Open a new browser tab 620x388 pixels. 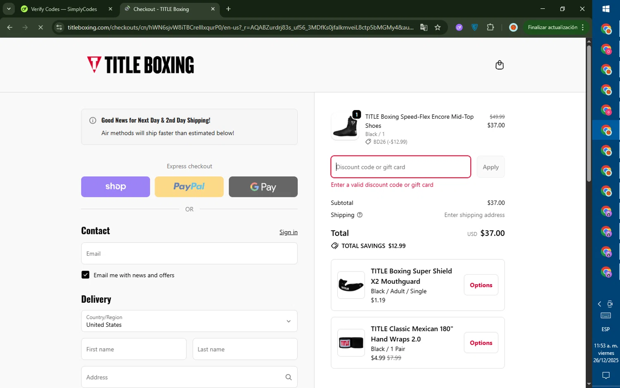pos(229,9)
